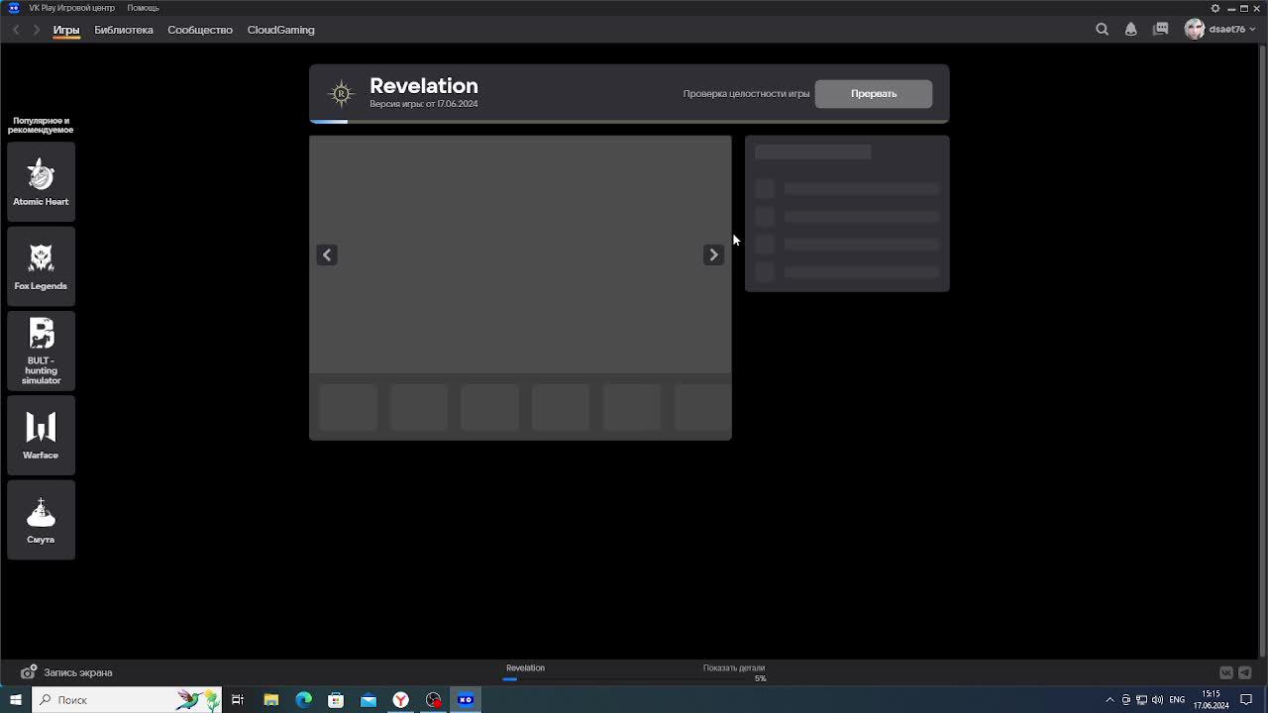Viewport: 1268px width, 713px height.
Task: Click the Запись экрана camera button
Action: click(x=30, y=672)
